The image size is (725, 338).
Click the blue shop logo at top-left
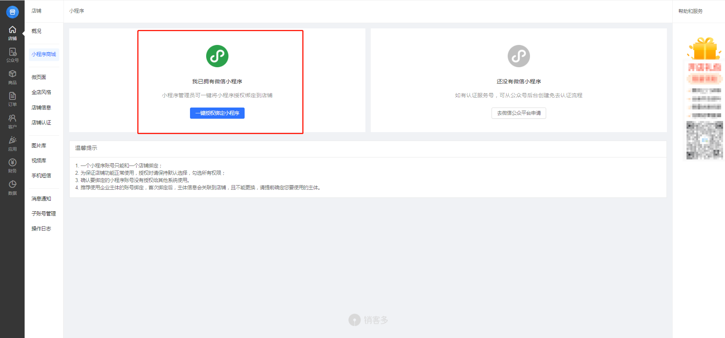[12, 12]
